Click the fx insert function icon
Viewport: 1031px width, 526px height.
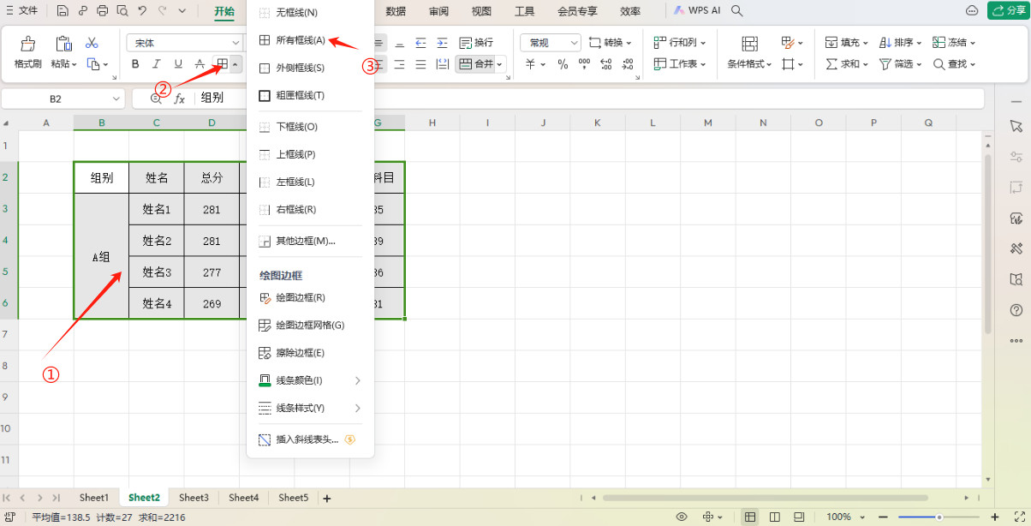[x=180, y=99]
